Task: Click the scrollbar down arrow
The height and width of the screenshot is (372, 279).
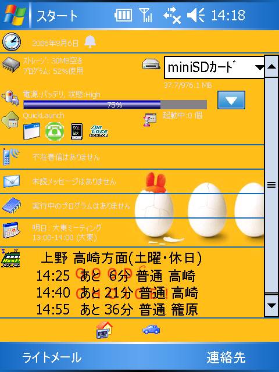Action: pos(271,306)
